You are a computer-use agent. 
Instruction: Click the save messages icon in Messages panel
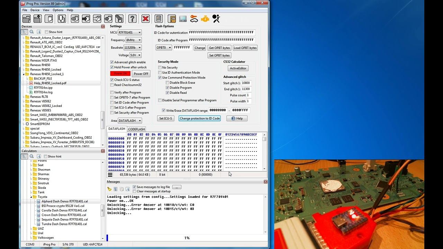[116, 189]
